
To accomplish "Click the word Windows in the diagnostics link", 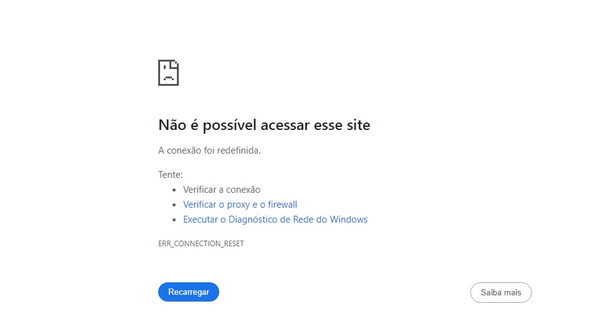I will 348,220.
